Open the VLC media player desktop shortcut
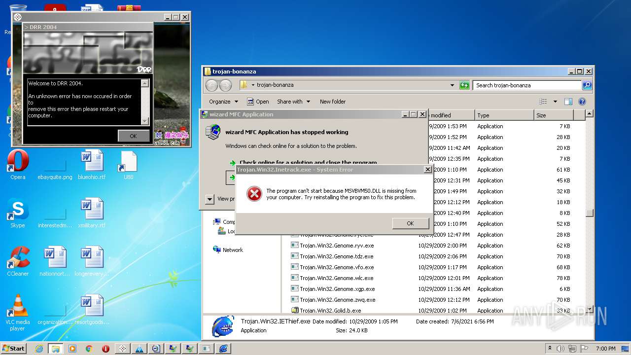The width and height of the screenshot is (631, 355). [18, 313]
